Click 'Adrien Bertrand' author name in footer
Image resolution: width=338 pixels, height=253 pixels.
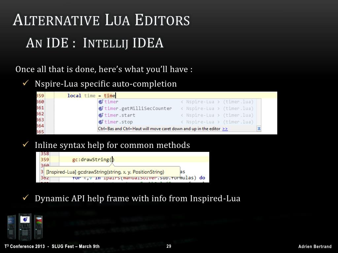pyautogui.click(x=315, y=246)
